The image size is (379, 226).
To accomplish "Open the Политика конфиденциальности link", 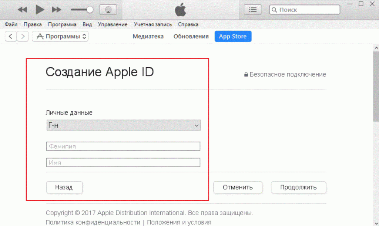I will click(93, 222).
